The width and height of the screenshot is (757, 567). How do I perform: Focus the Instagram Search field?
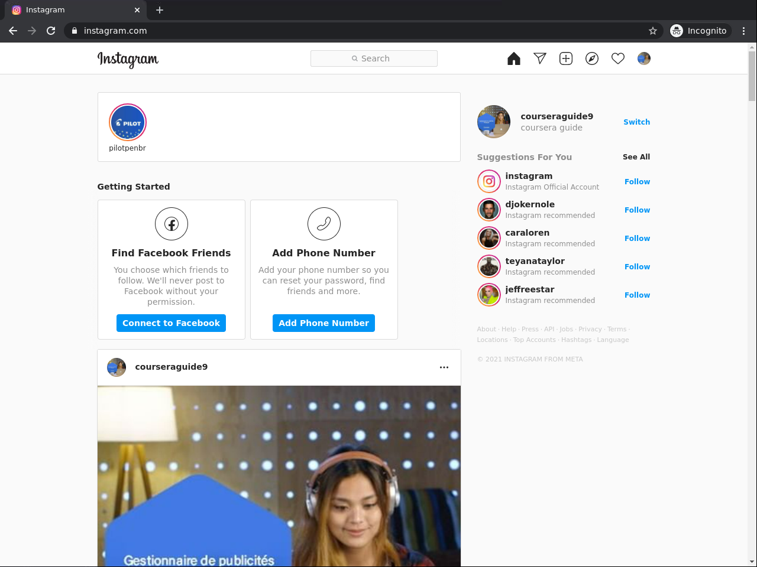[x=374, y=58]
